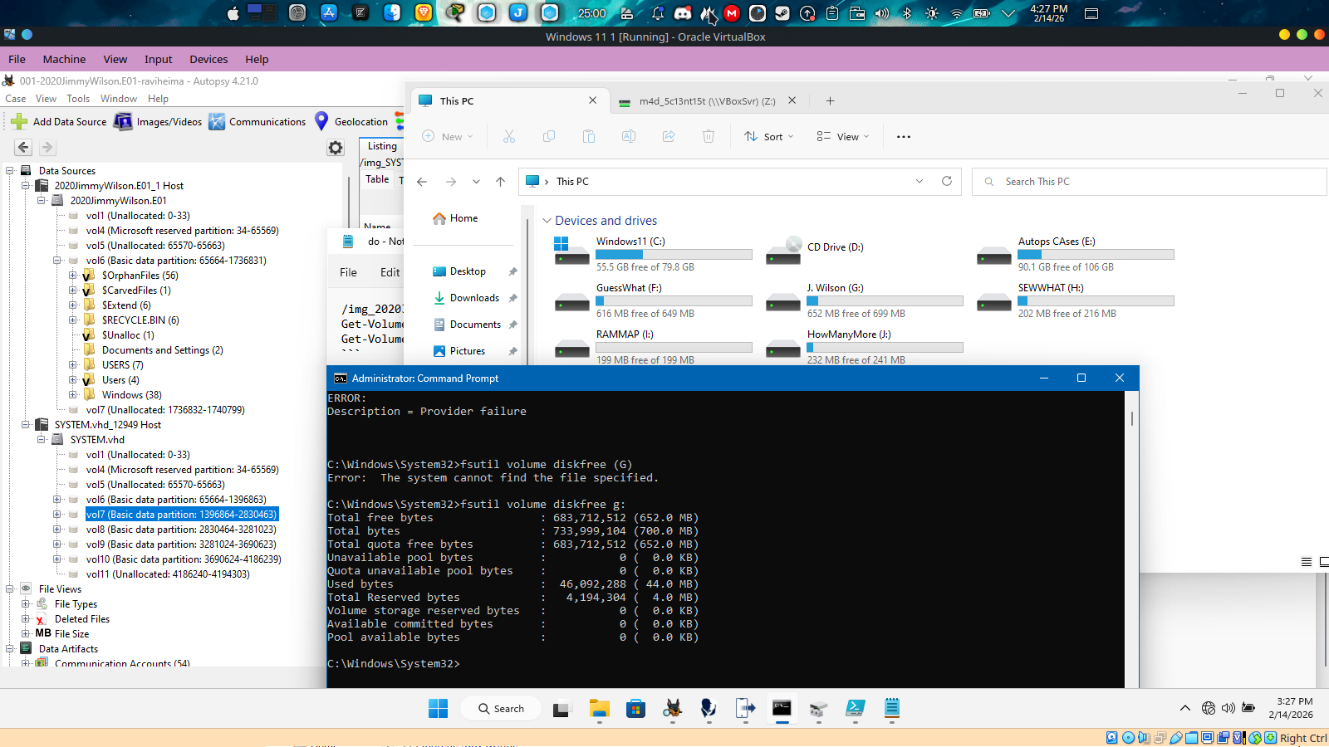Click Downloads in Explorer sidebar
Viewport: 1329px width, 747px height.
(x=473, y=298)
